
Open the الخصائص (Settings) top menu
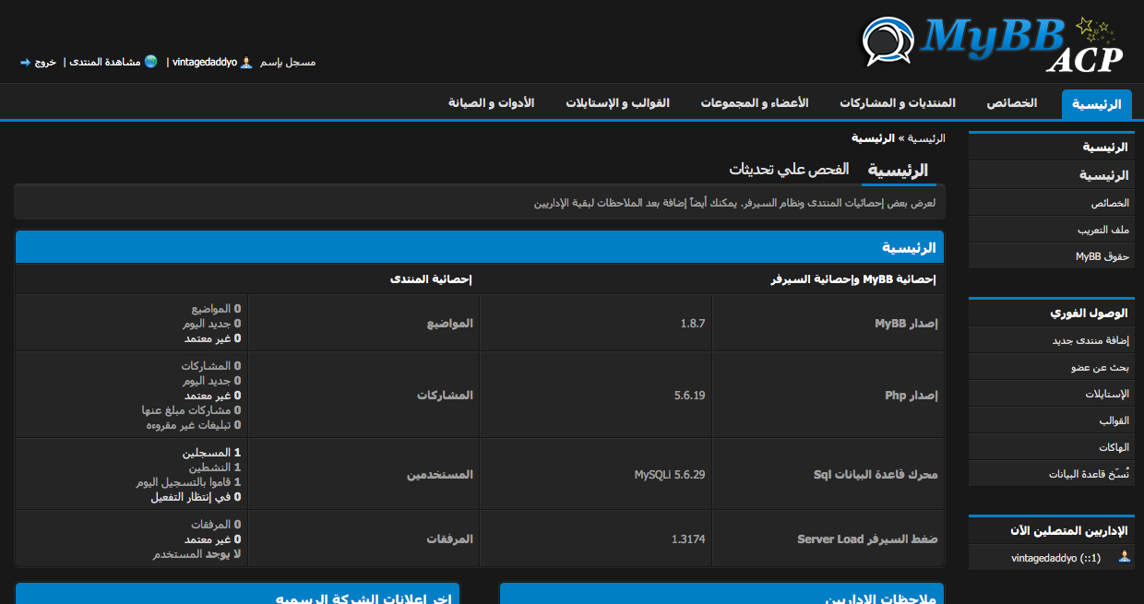coord(1012,103)
